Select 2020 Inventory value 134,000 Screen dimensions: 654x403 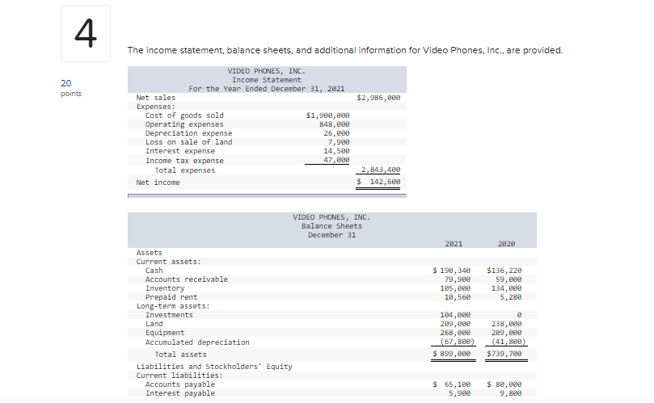point(506,288)
